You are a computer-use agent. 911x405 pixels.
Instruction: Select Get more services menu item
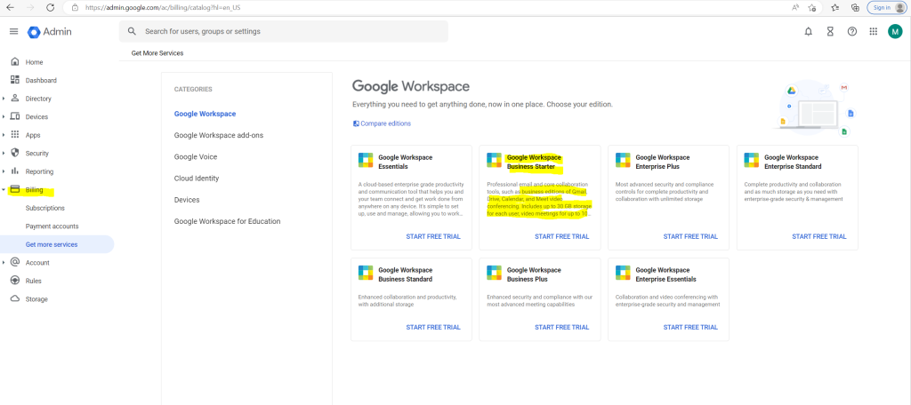pyautogui.click(x=57, y=244)
